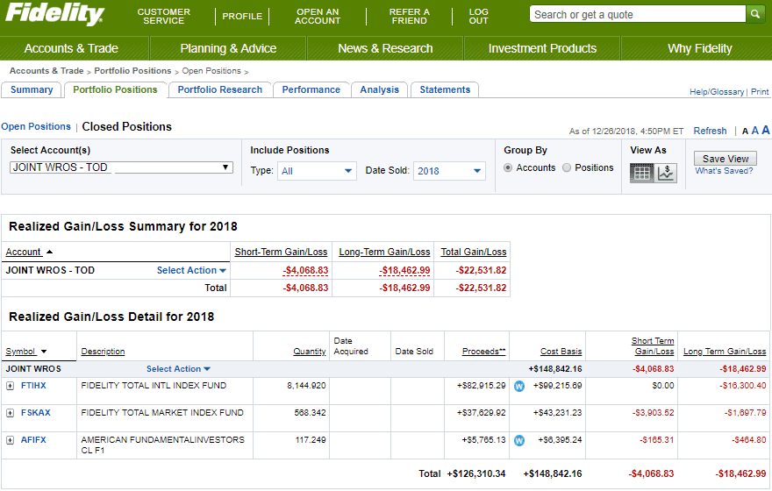Click summary long-term loss -$18,462.99 link
Screen dimensions: 772x491
click(x=404, y=271)
